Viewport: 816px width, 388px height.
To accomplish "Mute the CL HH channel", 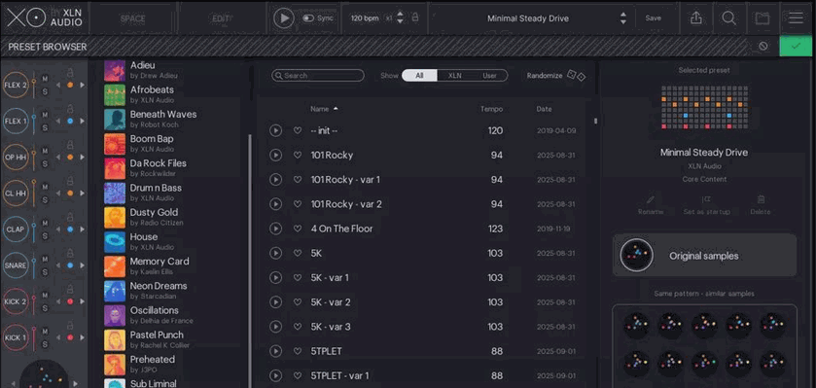I will pos(45,188).
